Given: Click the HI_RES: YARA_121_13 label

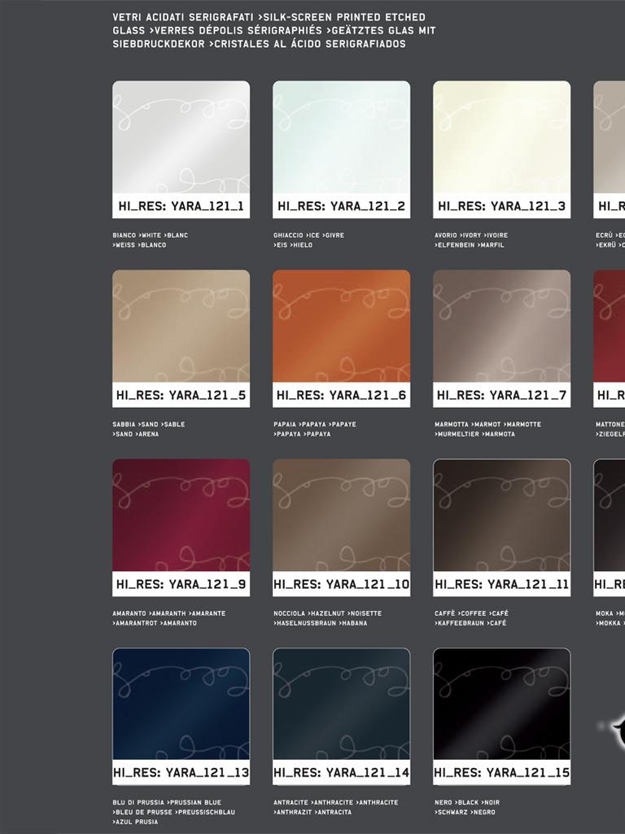Looking at the screenshot, I should 181,772.
